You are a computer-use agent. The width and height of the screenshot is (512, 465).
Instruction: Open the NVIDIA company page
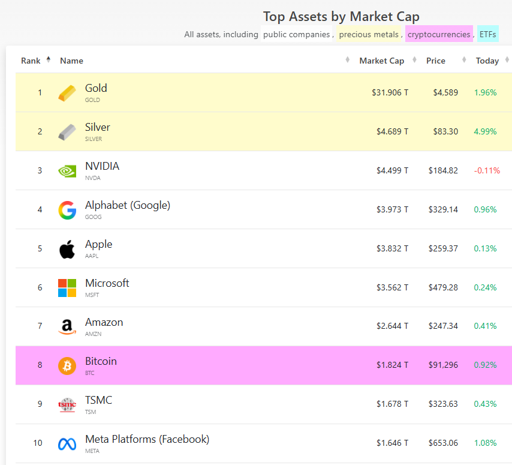[x=102, y=166]
